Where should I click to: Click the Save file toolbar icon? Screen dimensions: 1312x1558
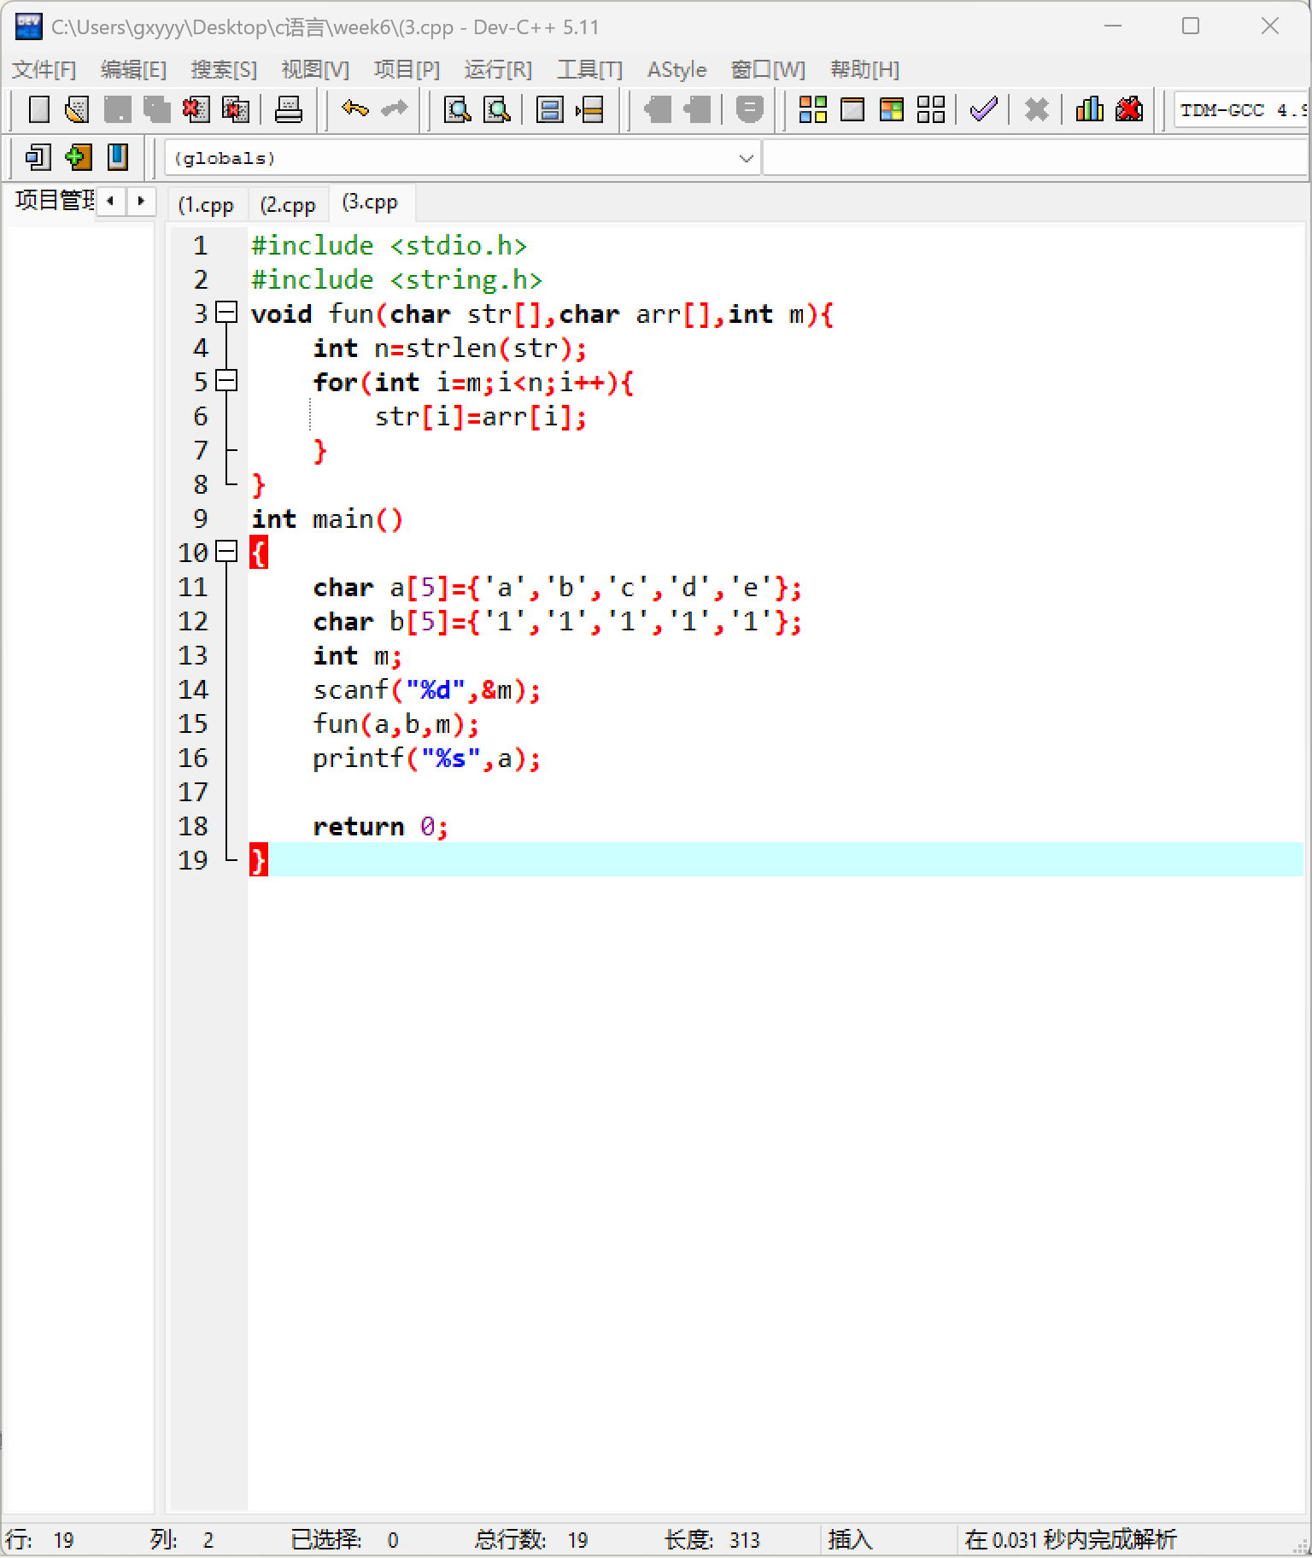point(117,109)
